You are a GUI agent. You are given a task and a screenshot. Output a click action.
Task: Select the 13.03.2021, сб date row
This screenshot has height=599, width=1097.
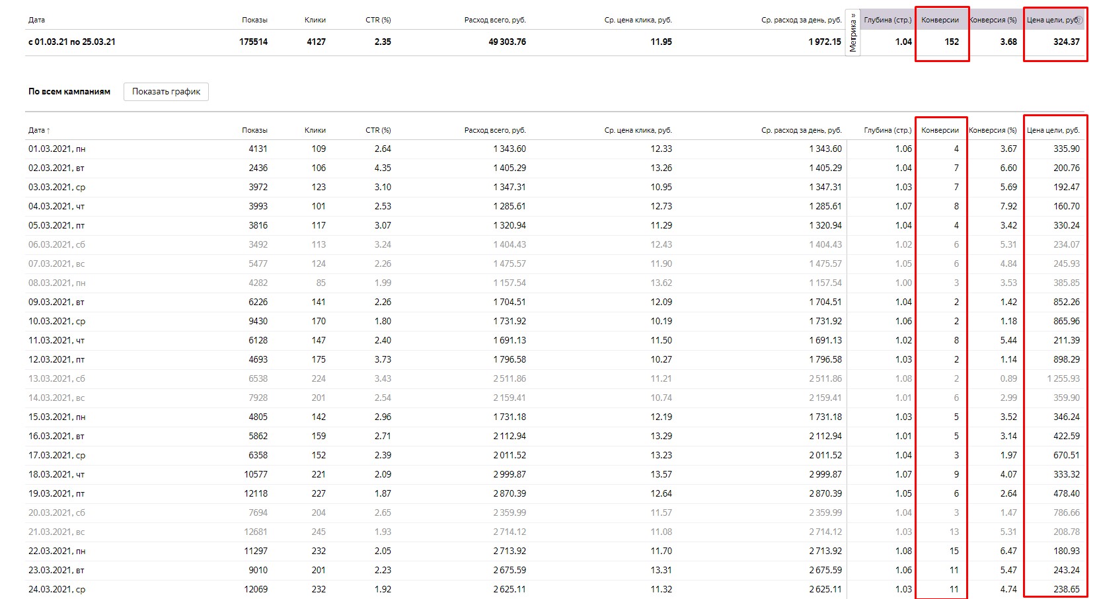click(x=57, y=379)
